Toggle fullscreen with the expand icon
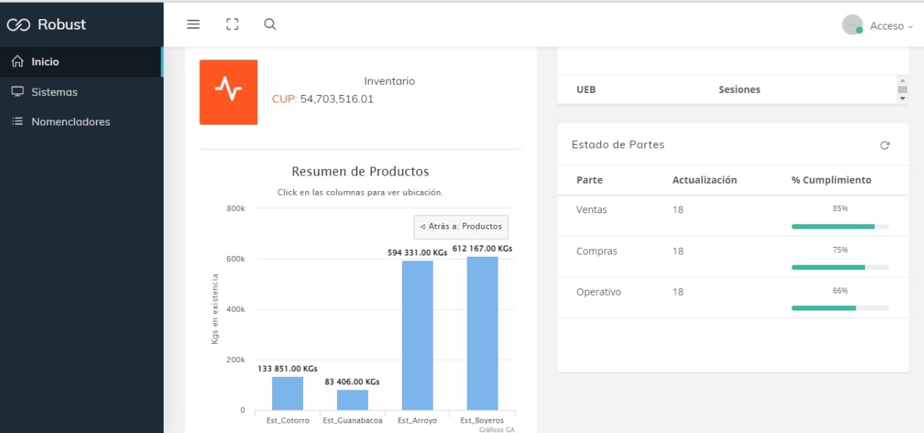This screenshot has width=924, height=433. pyautogui.click(x=232, y=24)
